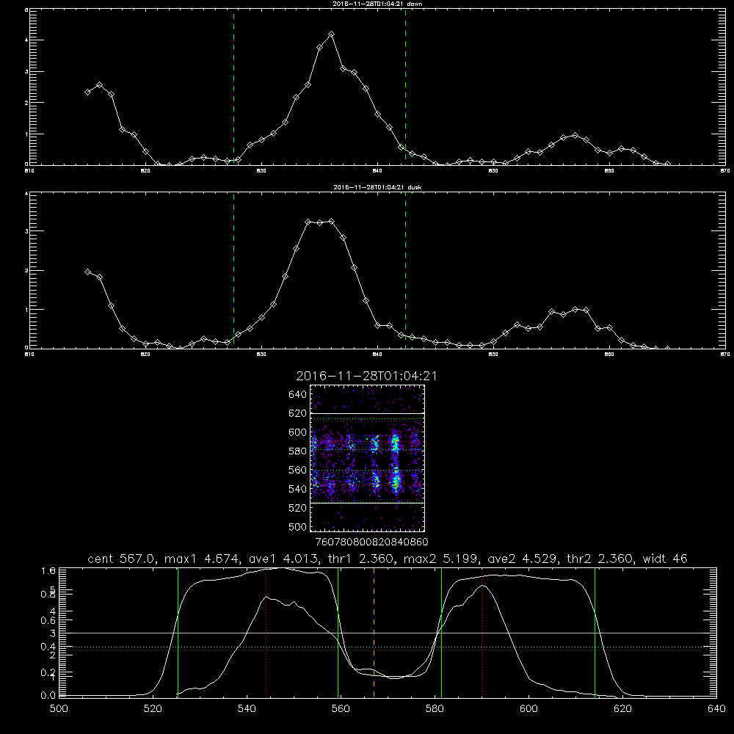Click 'max2 5.199' in the stats header
734x734 pixels.
click(440, 559)
